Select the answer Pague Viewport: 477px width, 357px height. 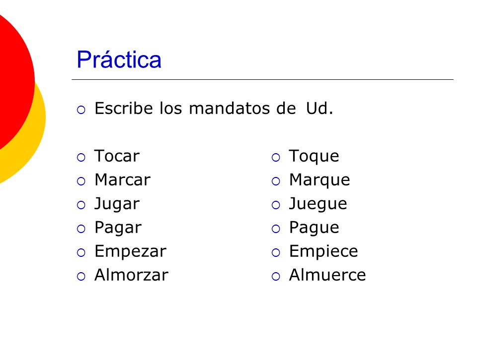(x=314, y=228)
